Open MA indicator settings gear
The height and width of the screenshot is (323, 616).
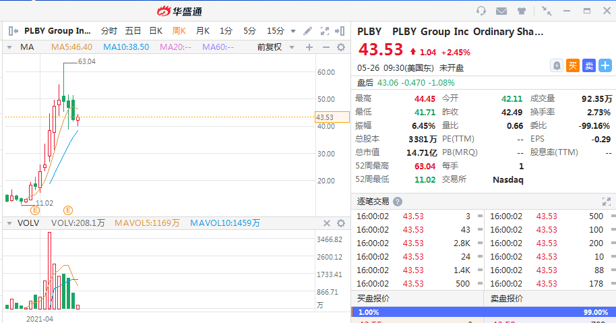point(340,47)
